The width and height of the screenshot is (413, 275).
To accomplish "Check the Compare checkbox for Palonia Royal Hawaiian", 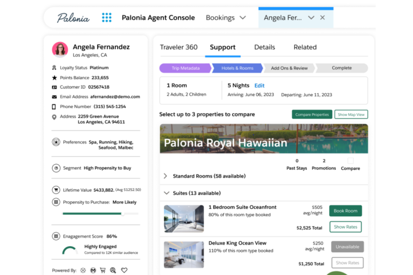I will [350, 160].
